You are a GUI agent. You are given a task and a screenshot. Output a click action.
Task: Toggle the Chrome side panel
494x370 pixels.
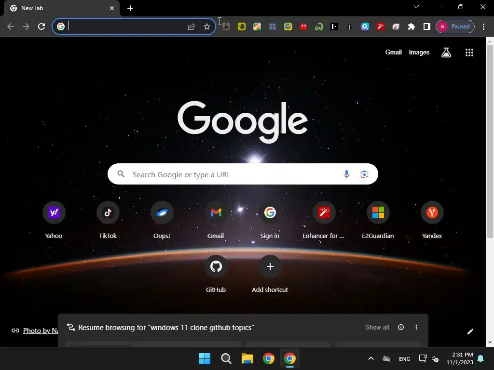coord(426,27)
